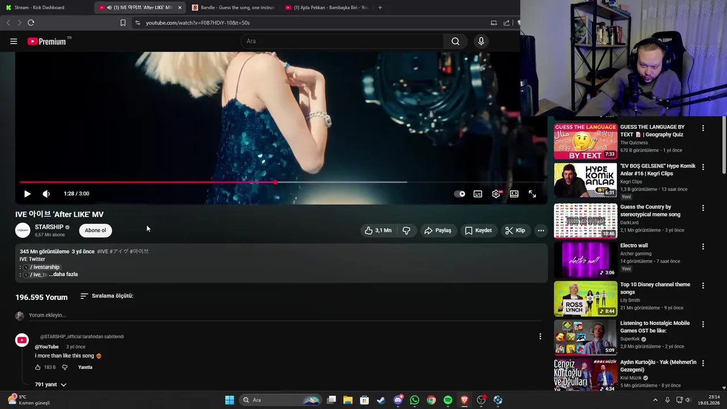Open Steam from the taskbar
The width and height of the screenshot is (727, 409).
click(381, 400)
